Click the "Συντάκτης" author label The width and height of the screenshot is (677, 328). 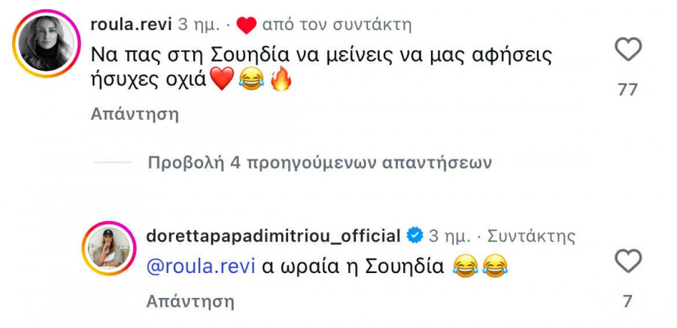pos(531,236)
